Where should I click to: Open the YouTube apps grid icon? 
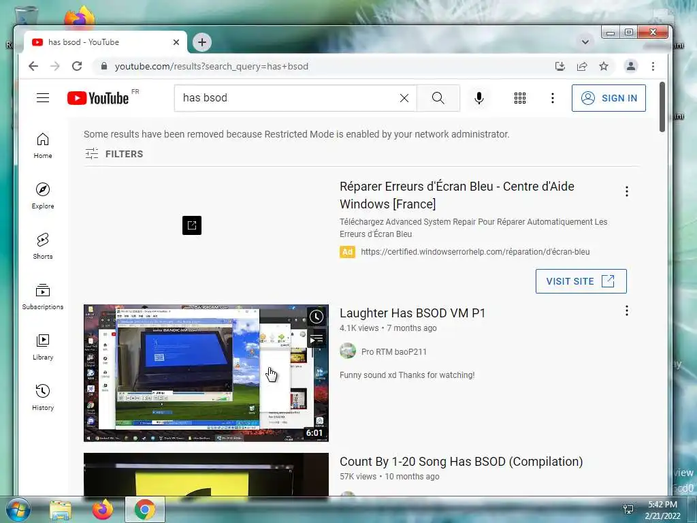pyautogui.click(x=520, y=98)
